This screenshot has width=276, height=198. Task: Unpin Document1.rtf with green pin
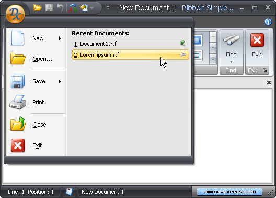[x=182, y=43]
